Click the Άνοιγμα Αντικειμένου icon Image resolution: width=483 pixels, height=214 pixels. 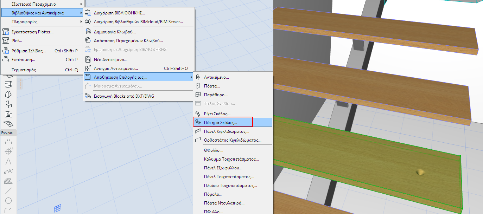[x=88, y=68]
